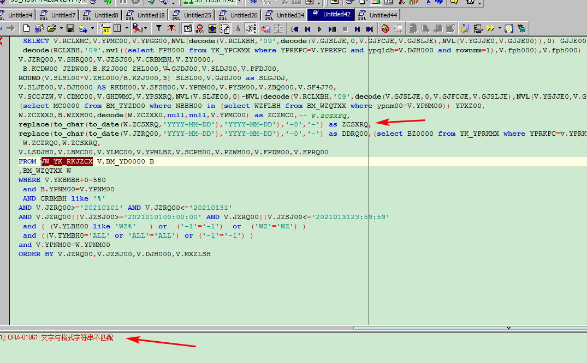Image resolution: width=587 pixels, height=363 pixels.
Task: Click the WHERE V.YKBMBH+0=580 line
Action: (62, 180)
